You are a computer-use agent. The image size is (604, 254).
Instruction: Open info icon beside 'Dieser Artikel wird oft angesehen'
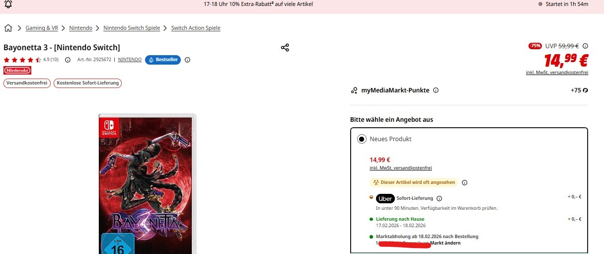[x=464, y=182]
